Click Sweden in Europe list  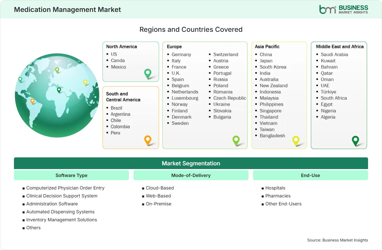[180, 123]
